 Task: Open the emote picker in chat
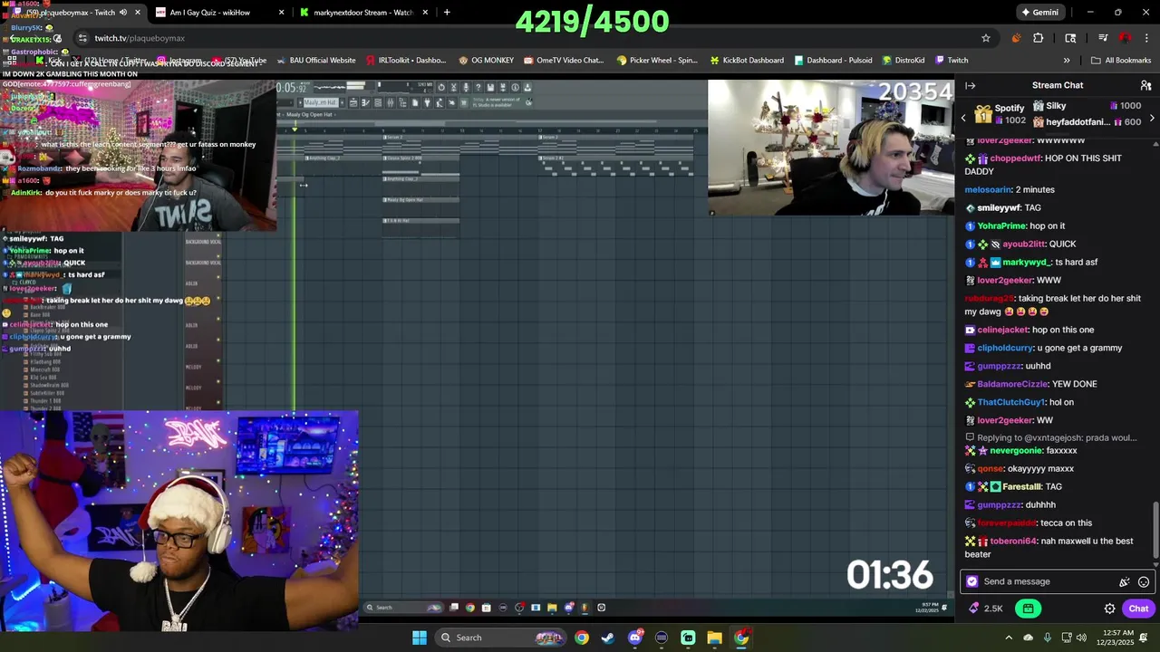[1144, 582]
